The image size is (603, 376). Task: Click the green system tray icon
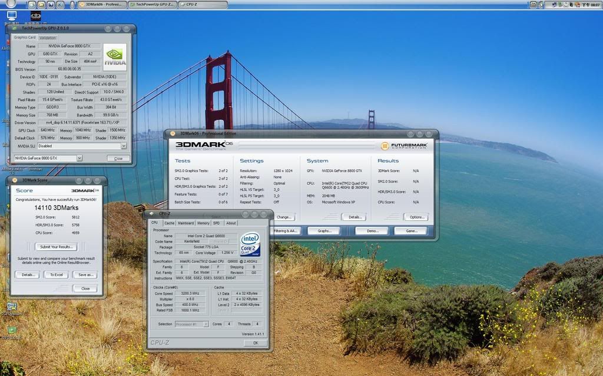561,5
